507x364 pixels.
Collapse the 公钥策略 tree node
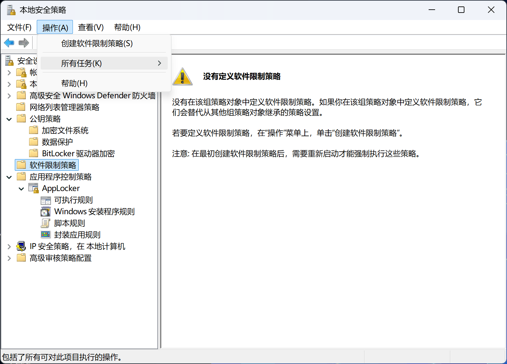point(9,119)
